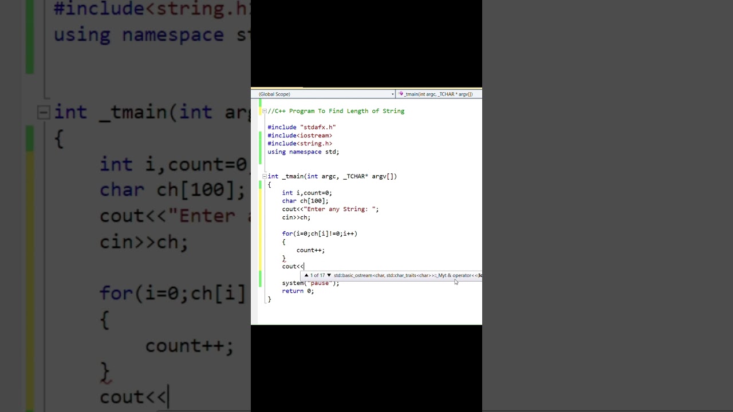This screenshot has height=412, width=733.
Task: Click the 'return 0;' line
Action: tap(298, 291)
